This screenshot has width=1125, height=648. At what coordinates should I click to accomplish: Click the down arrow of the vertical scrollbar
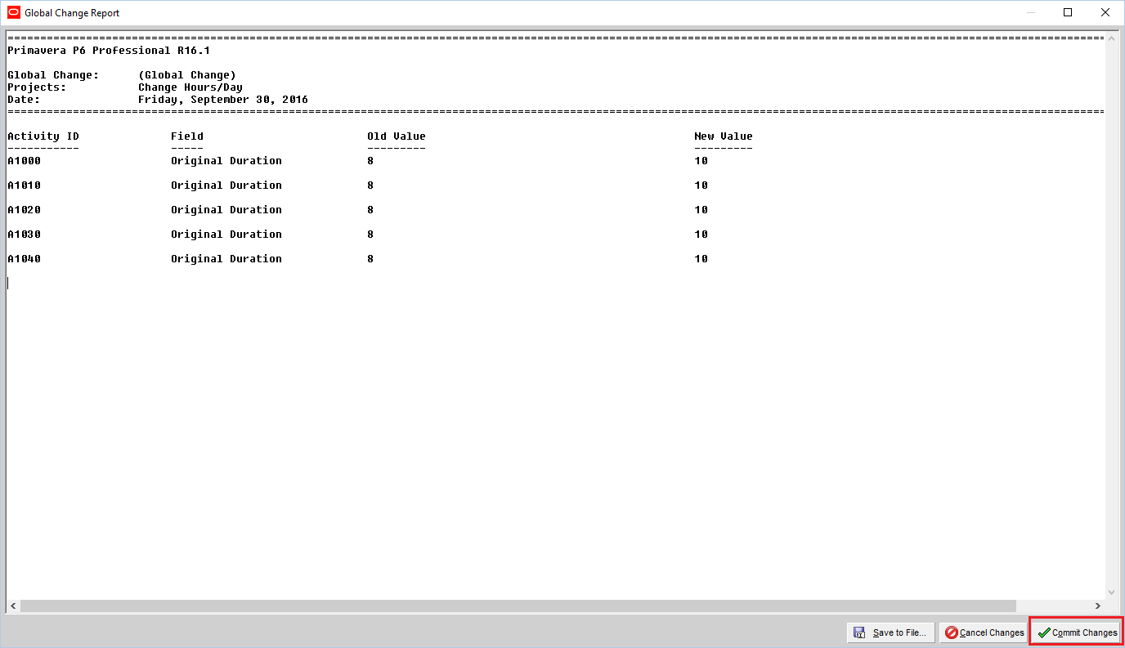[x=1111, y=592]
